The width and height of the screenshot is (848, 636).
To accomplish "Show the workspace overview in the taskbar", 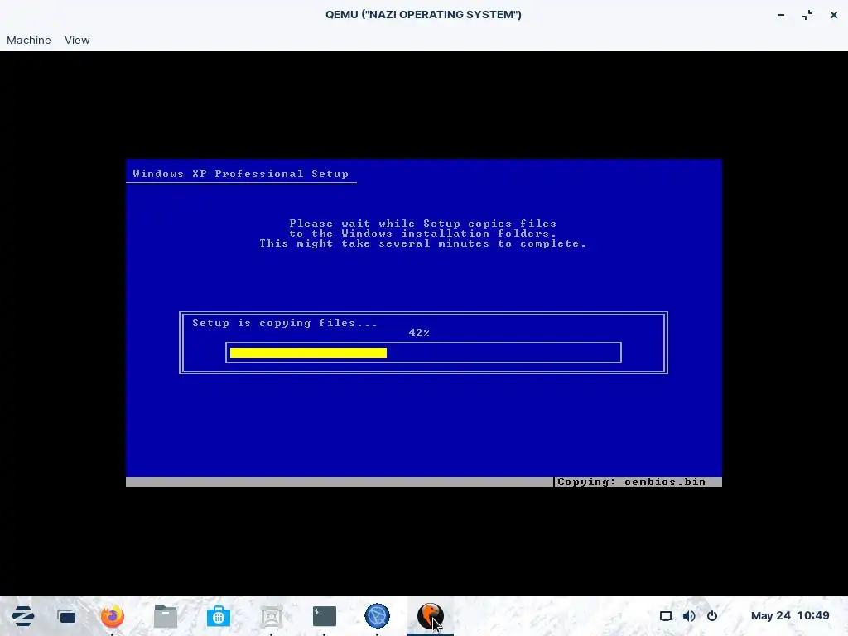I will [66, 616].
